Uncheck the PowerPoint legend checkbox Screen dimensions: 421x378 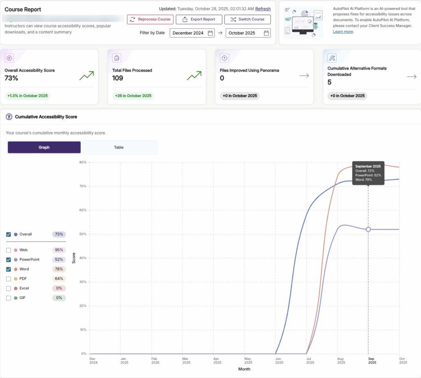9,260
